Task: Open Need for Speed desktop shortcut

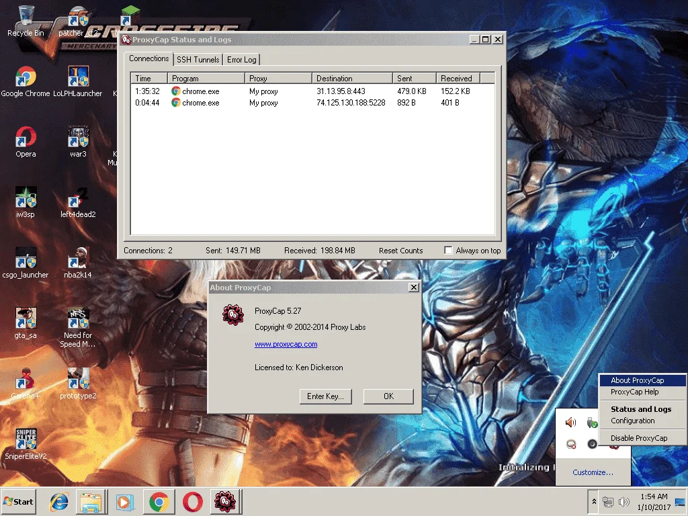Action: pyautogui.click(x=78, y=327)
